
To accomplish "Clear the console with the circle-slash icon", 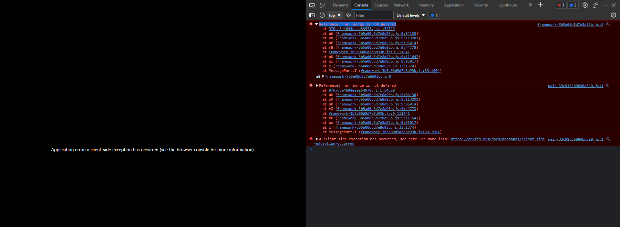I will click(322, 15).
